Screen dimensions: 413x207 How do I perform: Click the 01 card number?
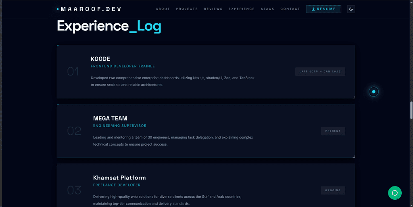tap(73, 71)
